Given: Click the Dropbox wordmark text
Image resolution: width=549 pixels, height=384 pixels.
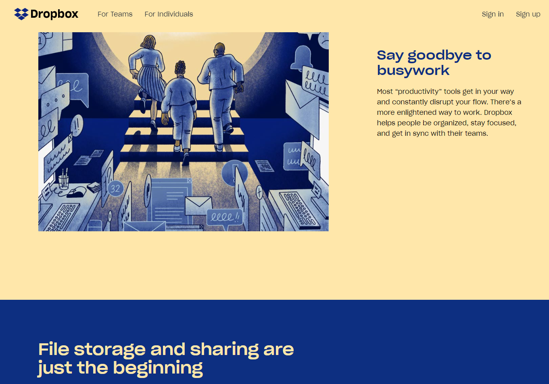Looking at the screenshot, I should click(54, 14).
